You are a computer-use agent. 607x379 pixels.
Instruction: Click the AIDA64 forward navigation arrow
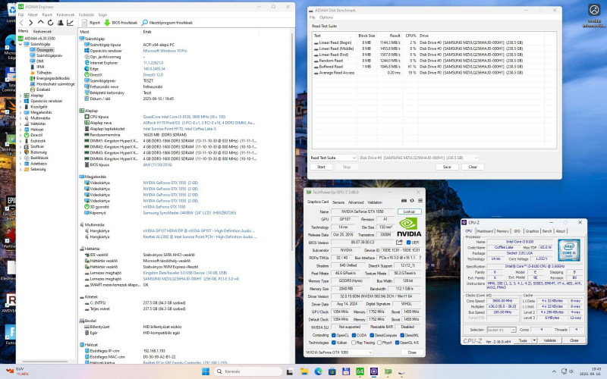point(31,23)
